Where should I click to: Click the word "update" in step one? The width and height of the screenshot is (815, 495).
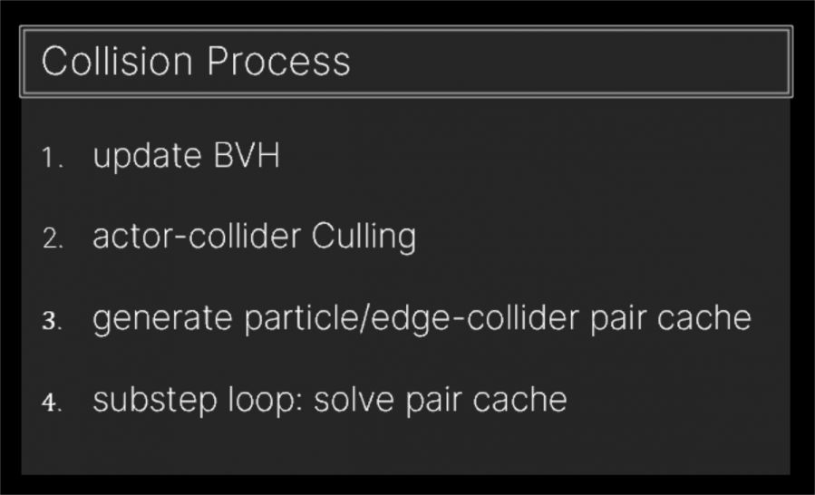147,157
